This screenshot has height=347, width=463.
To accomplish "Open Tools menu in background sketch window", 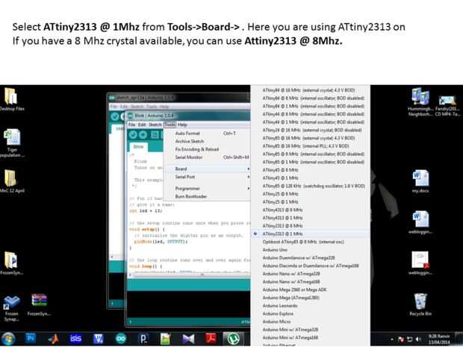I will 151,107.
